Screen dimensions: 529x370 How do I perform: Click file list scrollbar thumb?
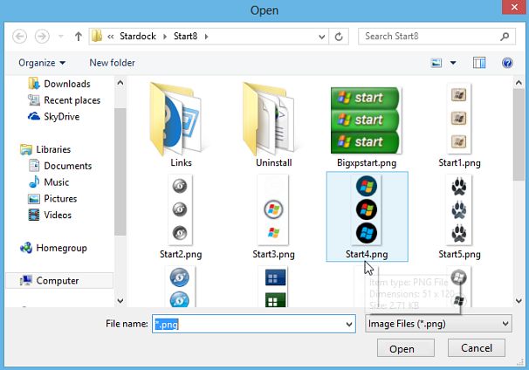tap(519, 134)
